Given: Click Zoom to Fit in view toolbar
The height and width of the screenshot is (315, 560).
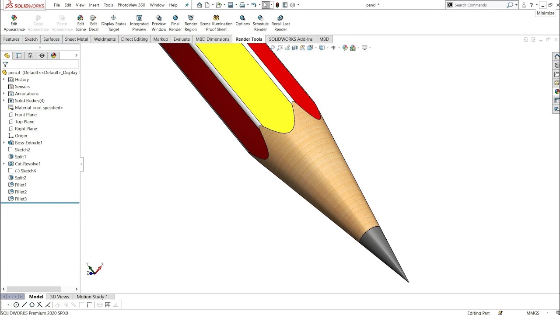Looking at the screenshot, I should pos(273,48).
